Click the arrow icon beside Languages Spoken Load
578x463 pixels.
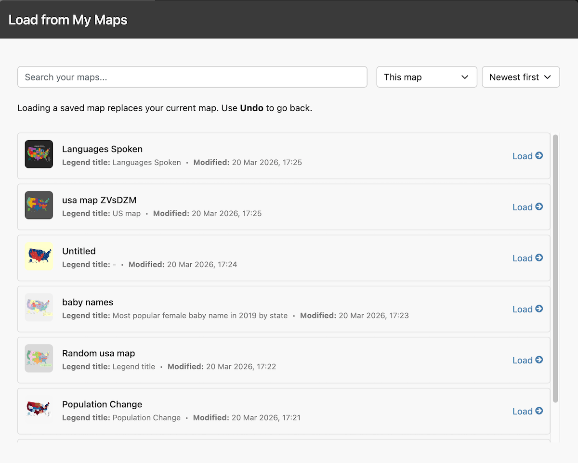click(x=539, y=155)
